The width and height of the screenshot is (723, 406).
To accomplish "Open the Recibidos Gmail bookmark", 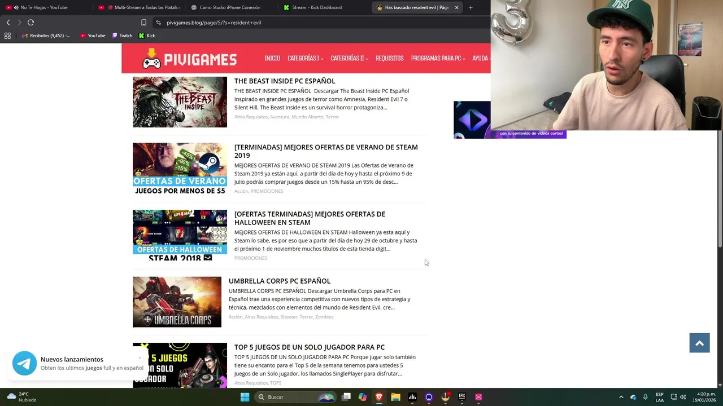I will (45, 36).
